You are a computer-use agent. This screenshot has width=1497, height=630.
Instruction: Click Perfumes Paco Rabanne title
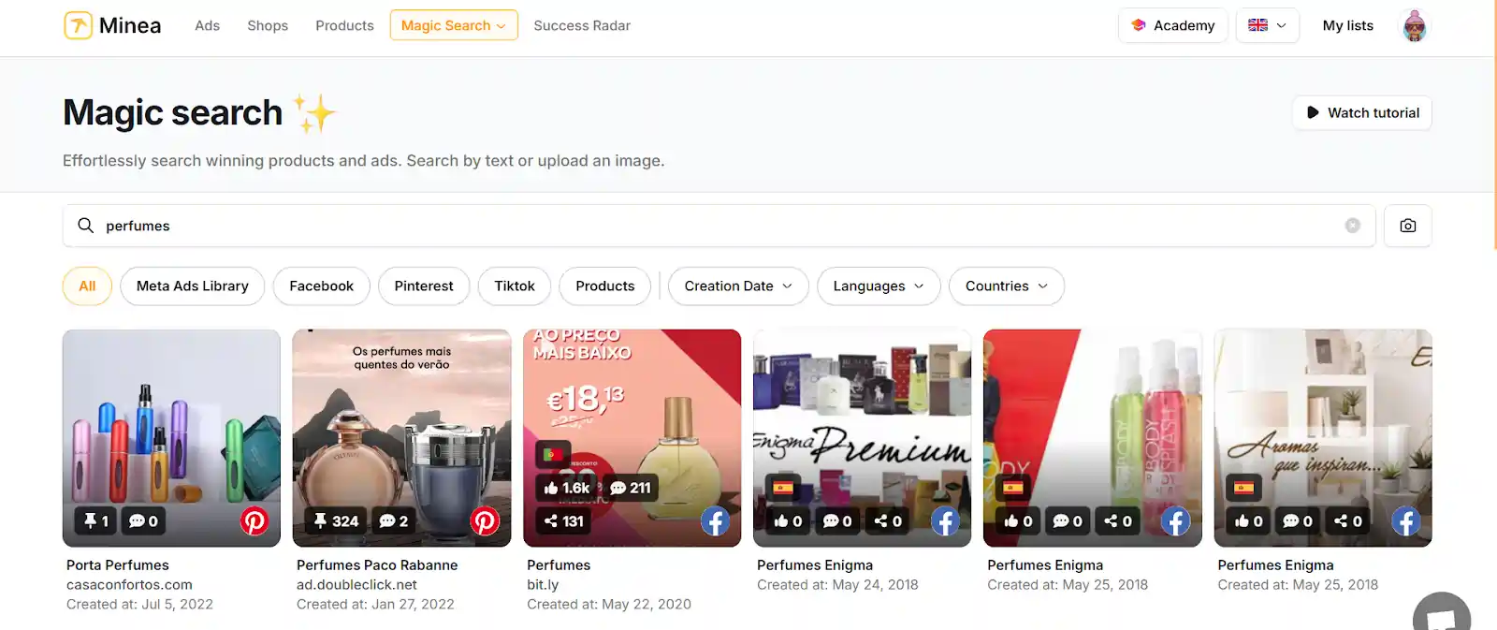coord(377,565)
